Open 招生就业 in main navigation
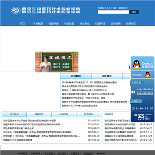155x155 pixels. pos(85,24)
